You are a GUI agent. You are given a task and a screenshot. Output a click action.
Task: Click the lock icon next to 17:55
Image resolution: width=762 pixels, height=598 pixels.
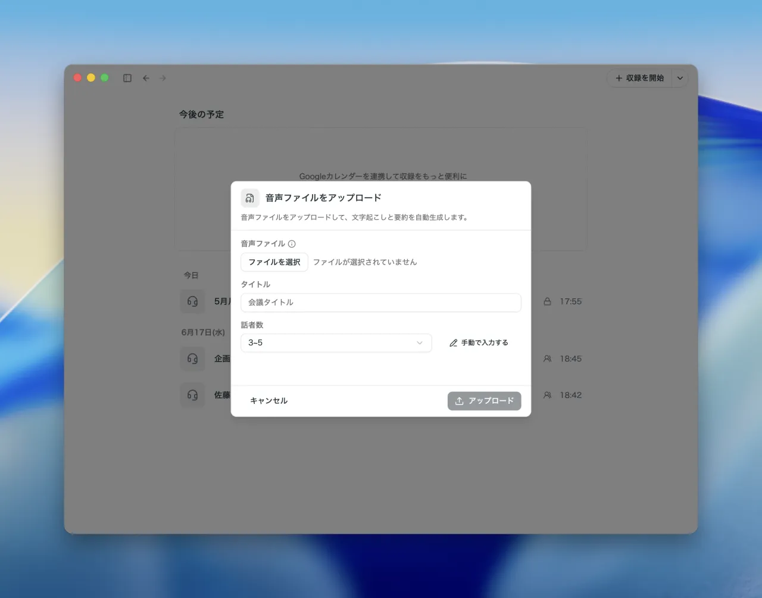547,301
